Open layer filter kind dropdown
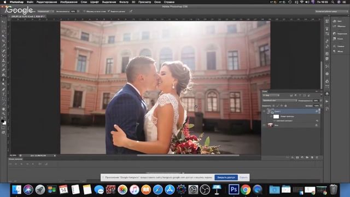Screen dimensions: 350x197 click(x=271, y=95)
